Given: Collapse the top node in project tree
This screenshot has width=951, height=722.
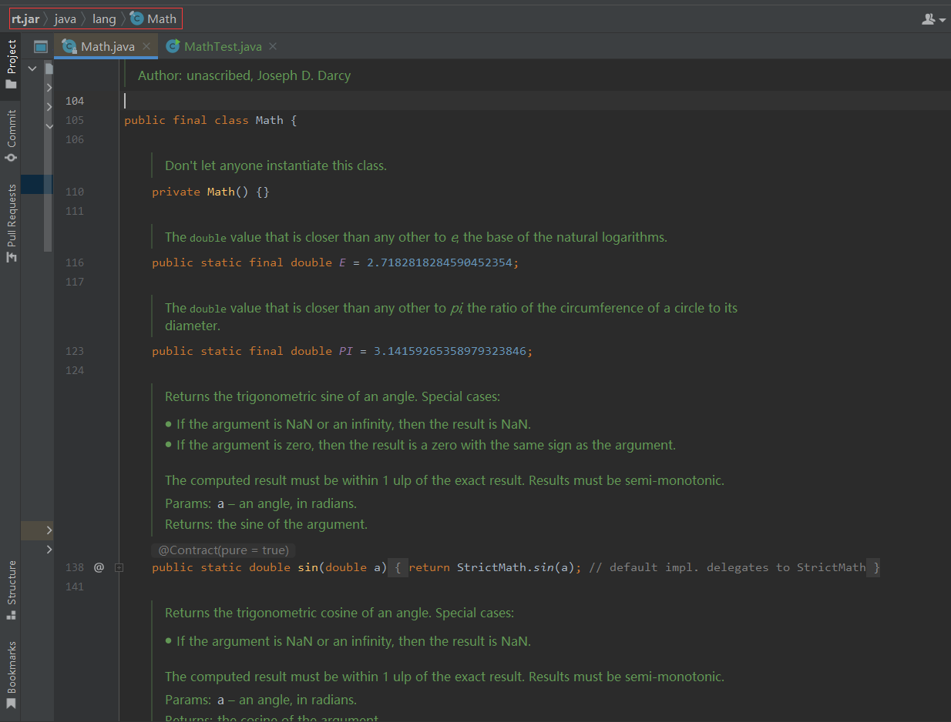Looking at the screenshot, I should 32,69.
